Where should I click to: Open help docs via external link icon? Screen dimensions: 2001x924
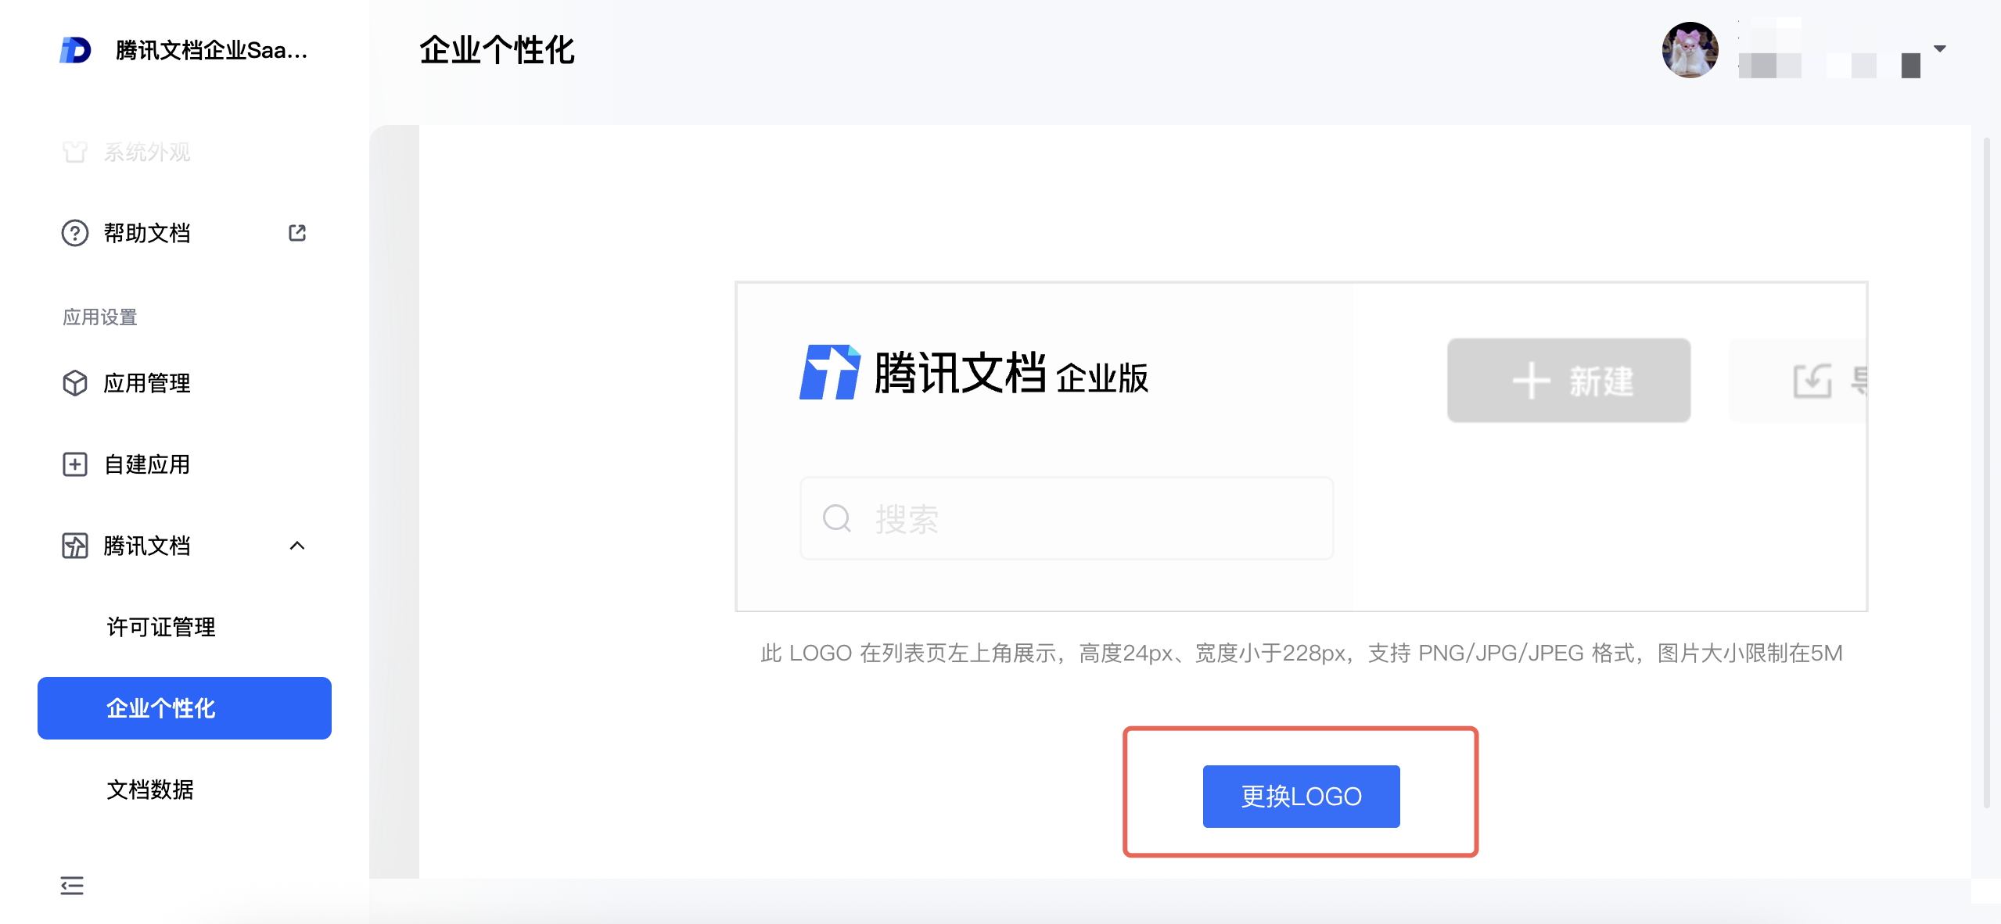coord(297,233)
